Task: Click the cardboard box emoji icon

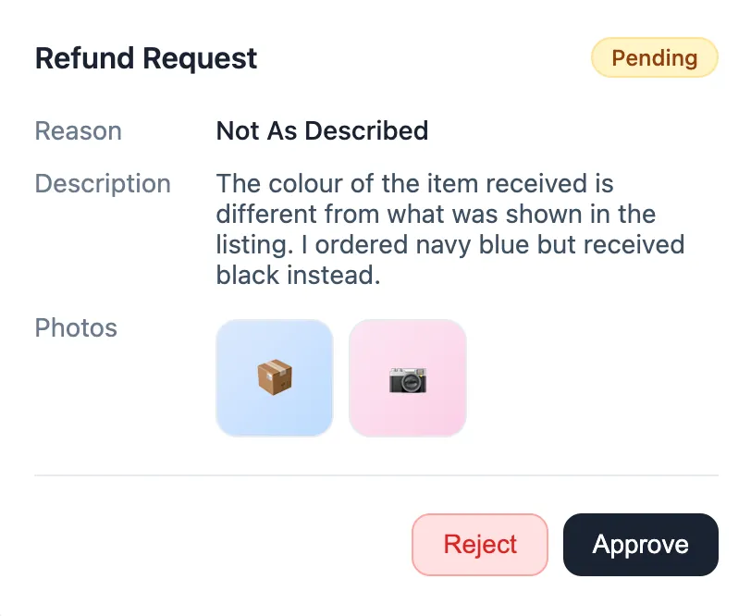Action: click(274, 377)
